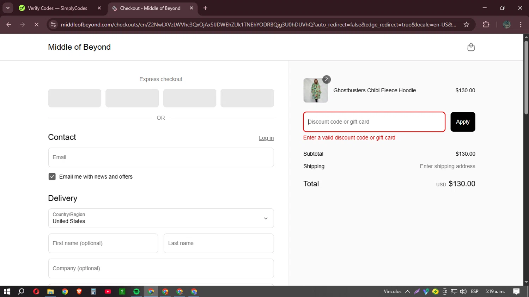Viewport: 529px width, 297px height.
Task: Open File Explorer from the taskbar
Action: (x=50, y=291)
